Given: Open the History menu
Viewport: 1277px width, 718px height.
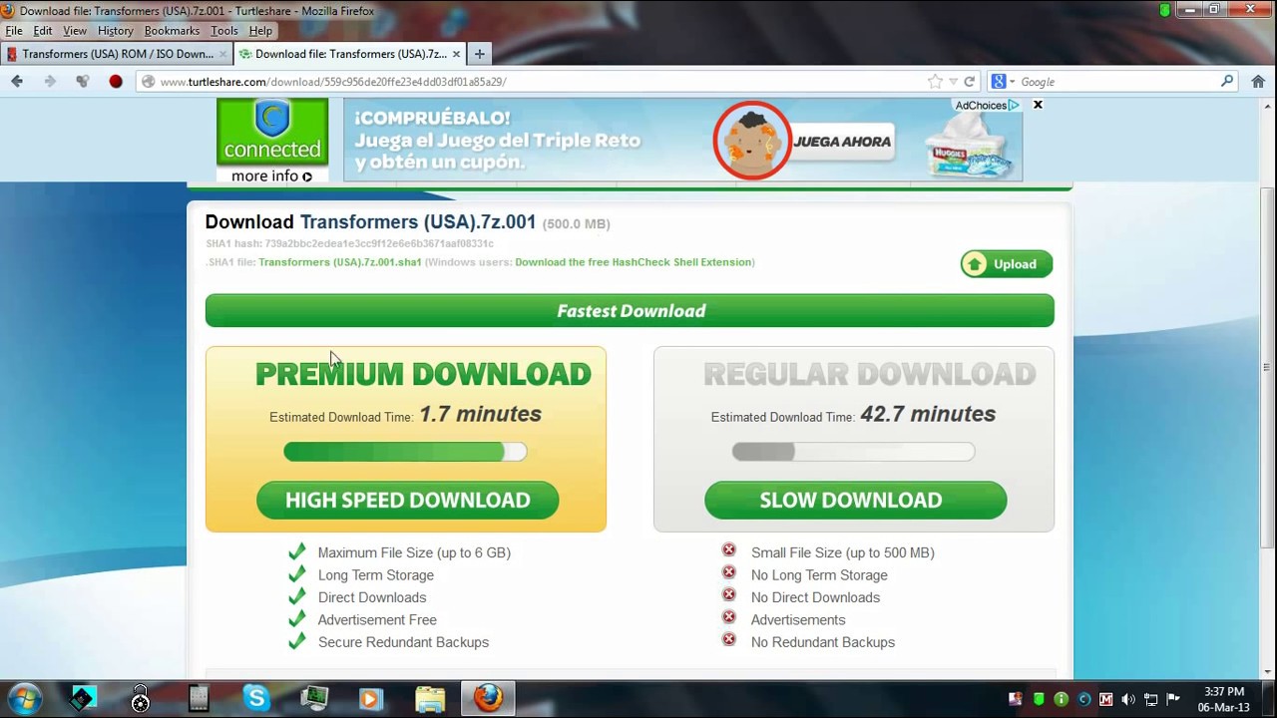Looking at the screenshot, I should coord(116,31).
